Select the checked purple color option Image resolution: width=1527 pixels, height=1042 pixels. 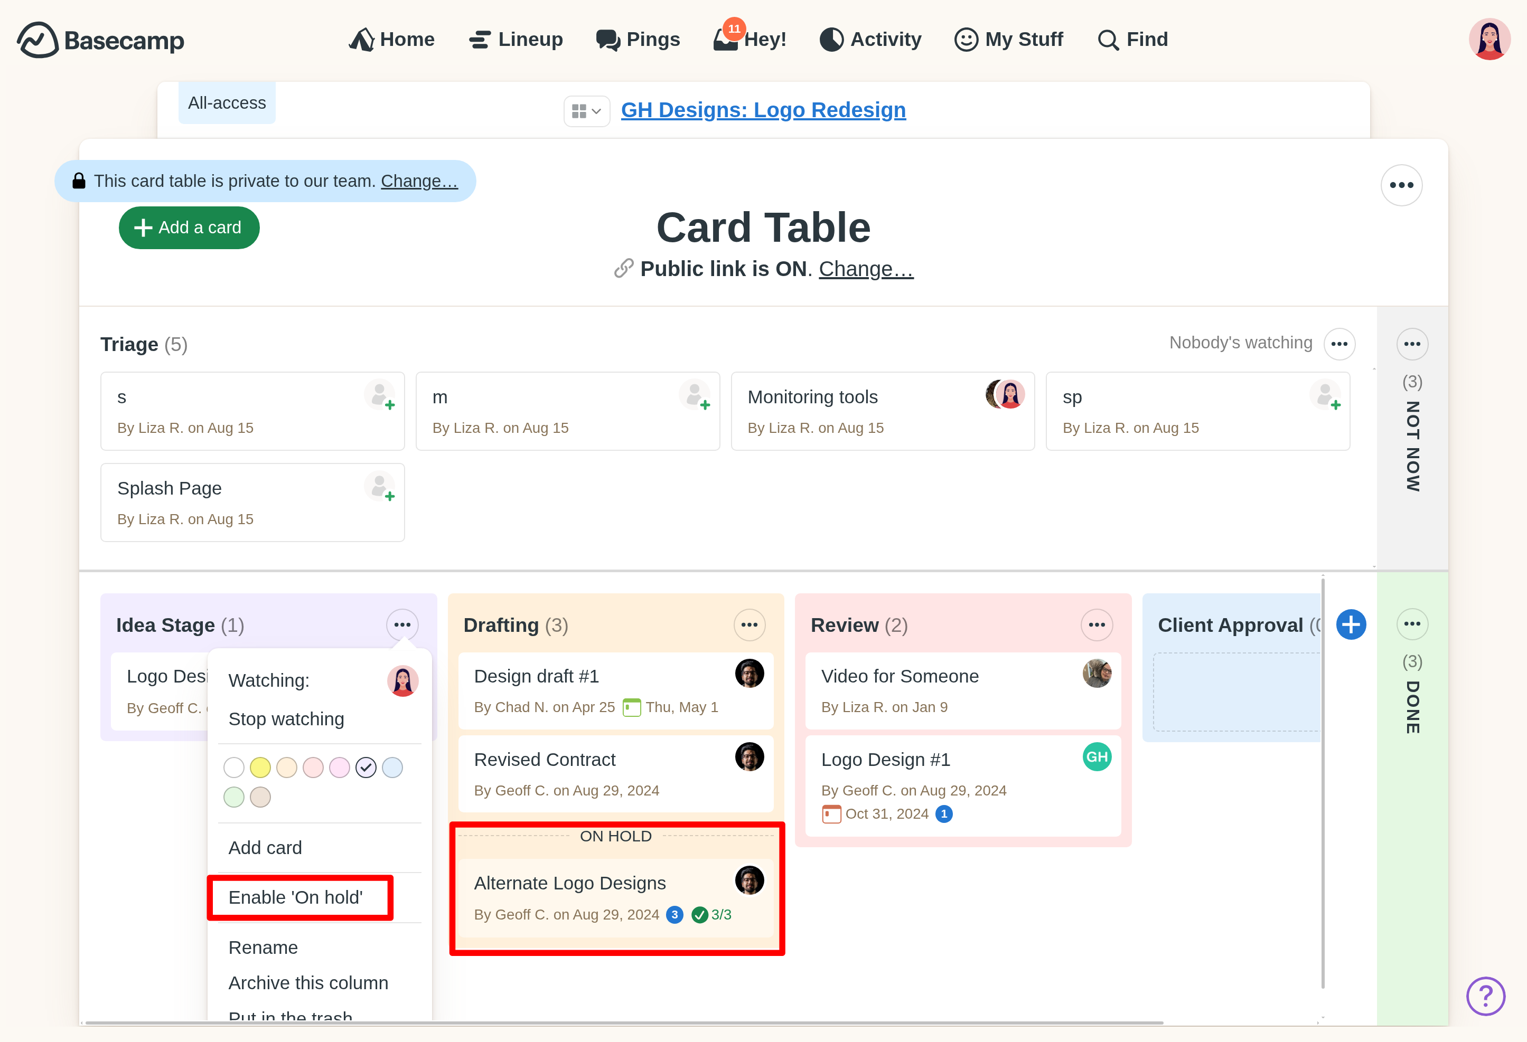pos(366,767)
